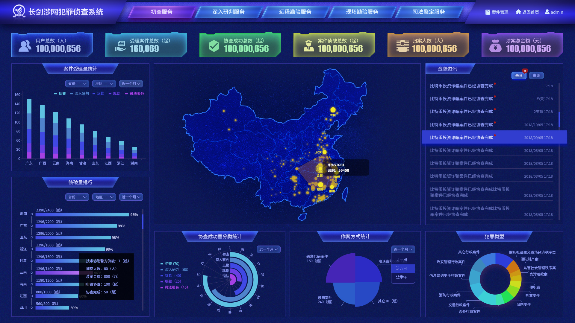Click the return home house icon
575x323 pixels.
pyautogui.click(x=518, y=12)
